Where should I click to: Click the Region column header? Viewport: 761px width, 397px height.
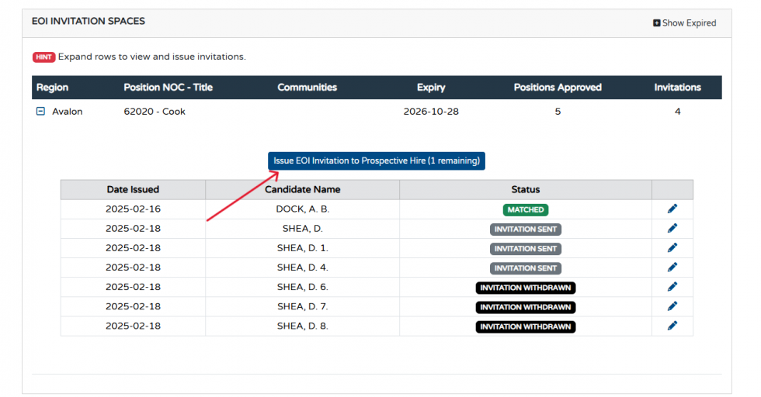click(x=53, y=88)
